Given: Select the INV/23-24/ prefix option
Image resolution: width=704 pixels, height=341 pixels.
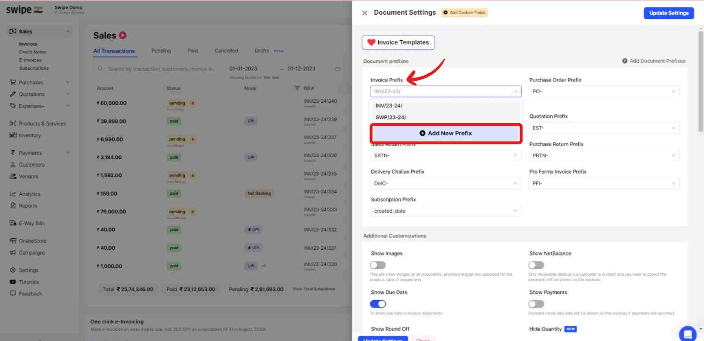Looking at the screenshot, I should click(446, 106).
